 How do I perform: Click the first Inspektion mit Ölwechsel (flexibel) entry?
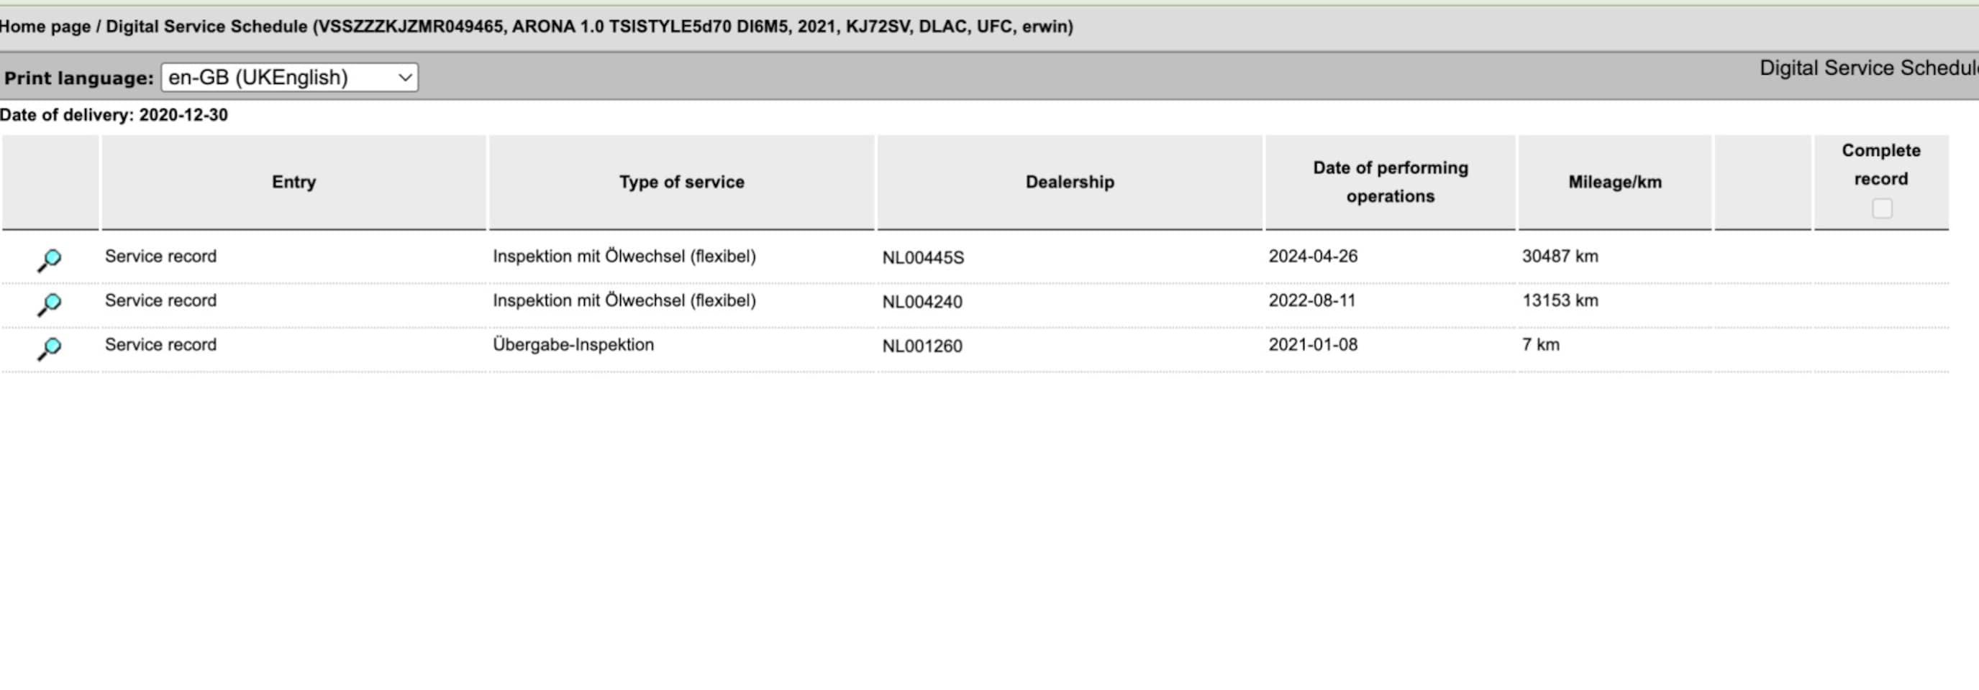[624, 257]
